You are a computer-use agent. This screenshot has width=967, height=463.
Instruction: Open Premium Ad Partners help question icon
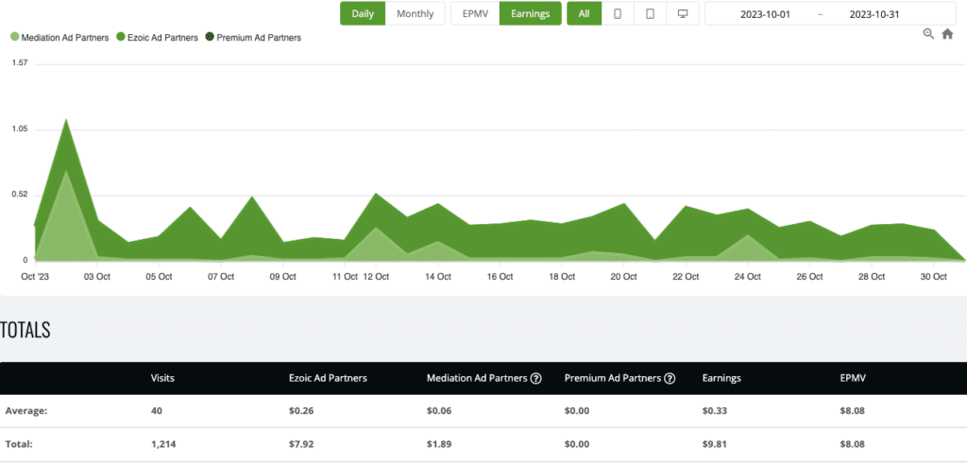[x=670, y=378]
